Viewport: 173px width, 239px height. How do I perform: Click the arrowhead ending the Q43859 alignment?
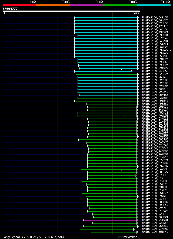(x=132, y=71)
